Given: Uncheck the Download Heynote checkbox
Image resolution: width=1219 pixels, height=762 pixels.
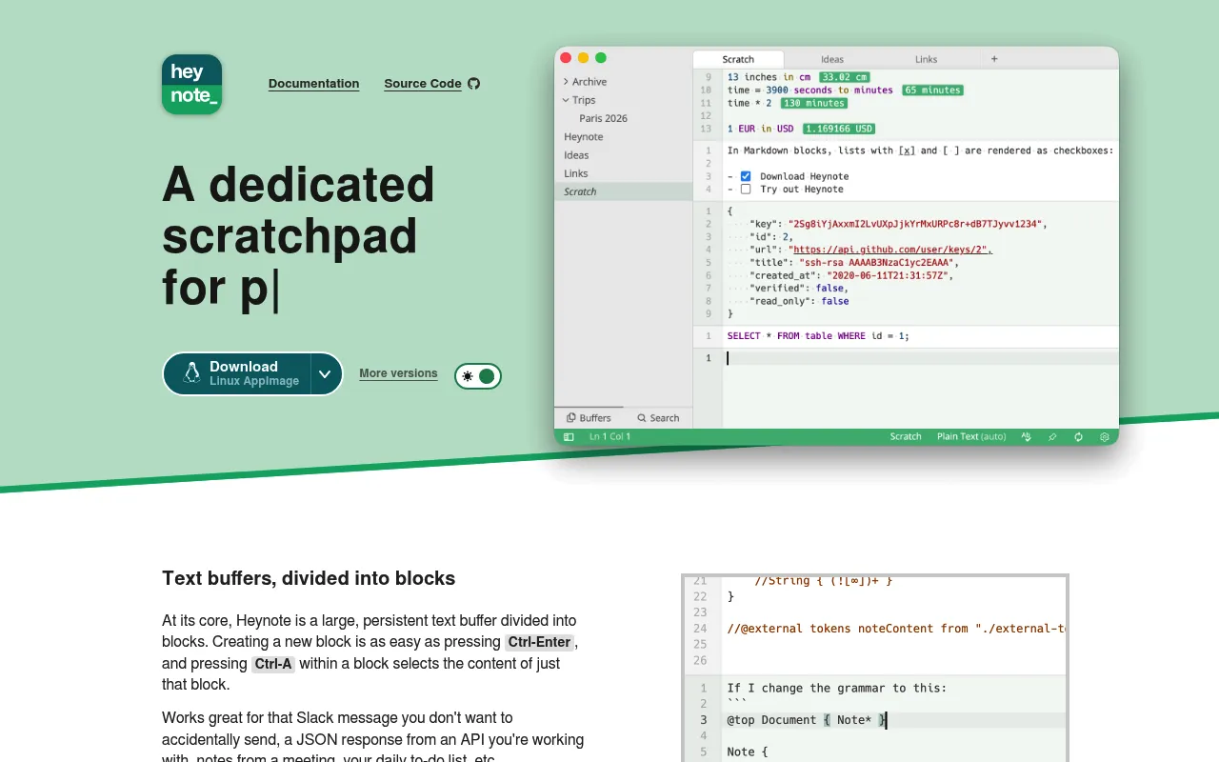Looking at the screenshot, I should click(x=746, y=176).
